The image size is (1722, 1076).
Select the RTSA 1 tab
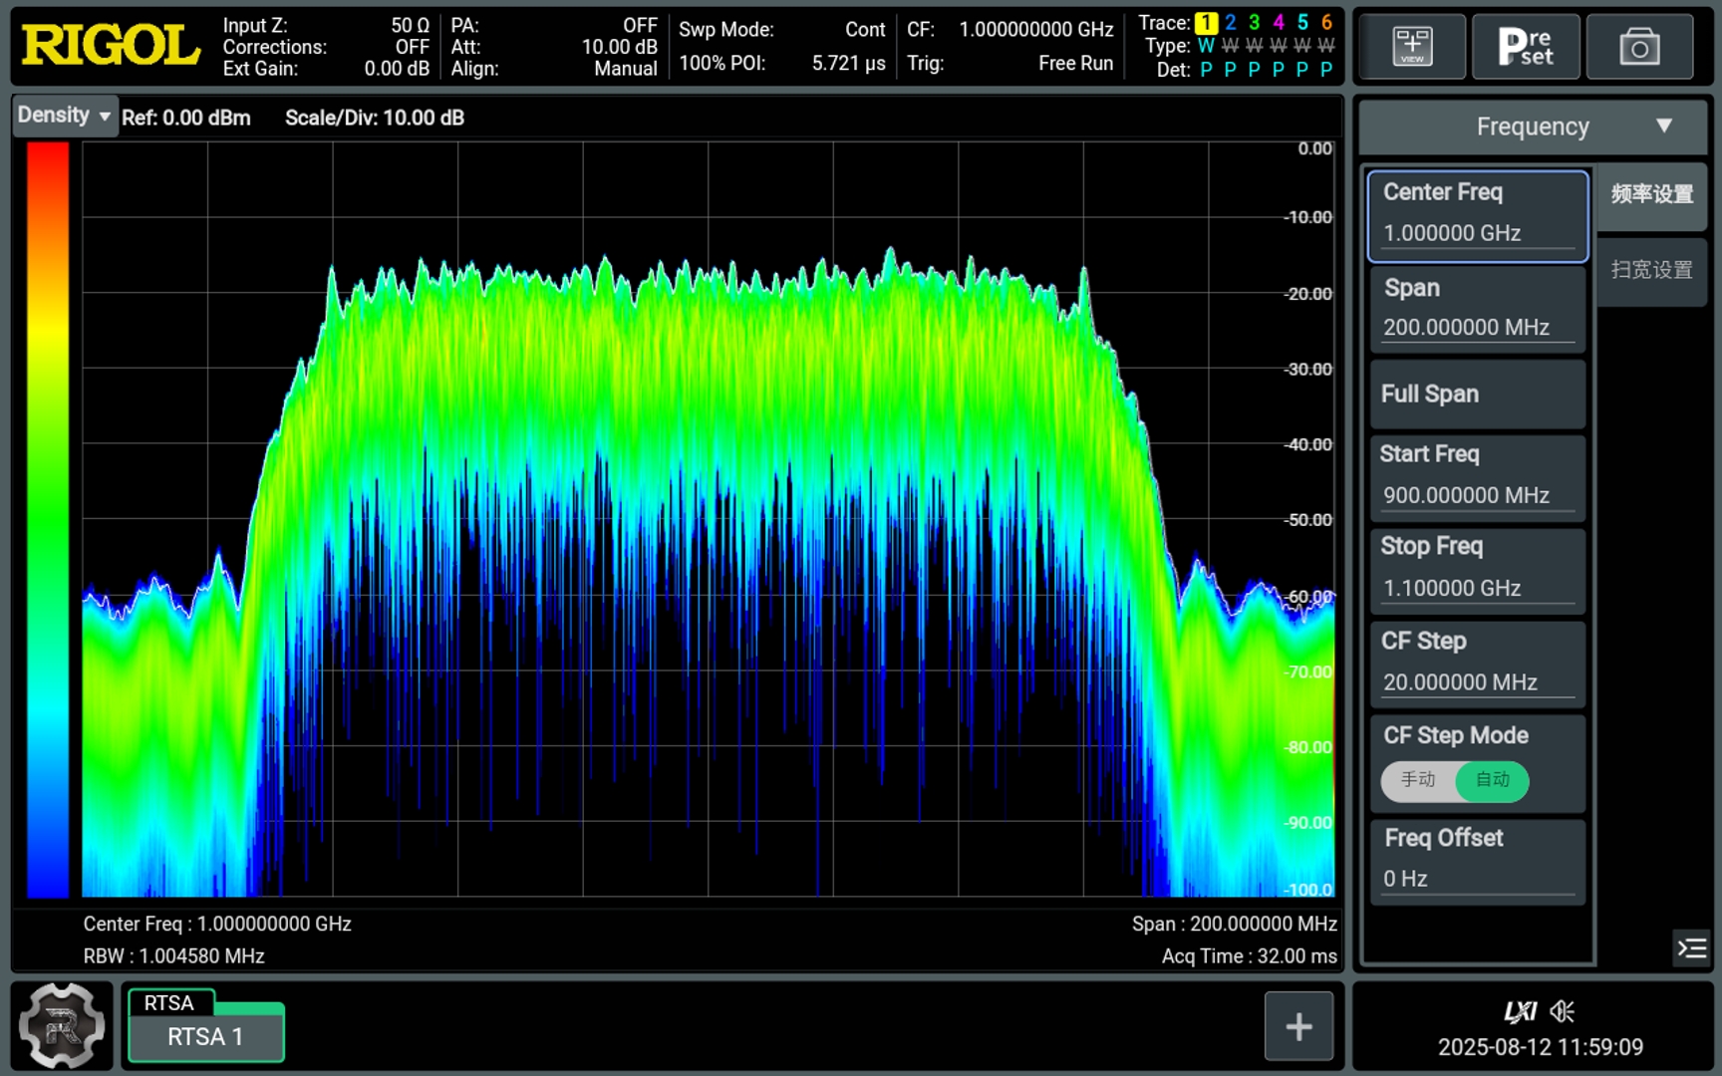(x=205, y=1036)
